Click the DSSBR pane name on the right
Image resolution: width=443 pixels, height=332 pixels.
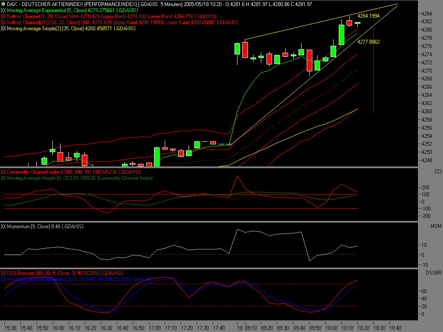433,273
